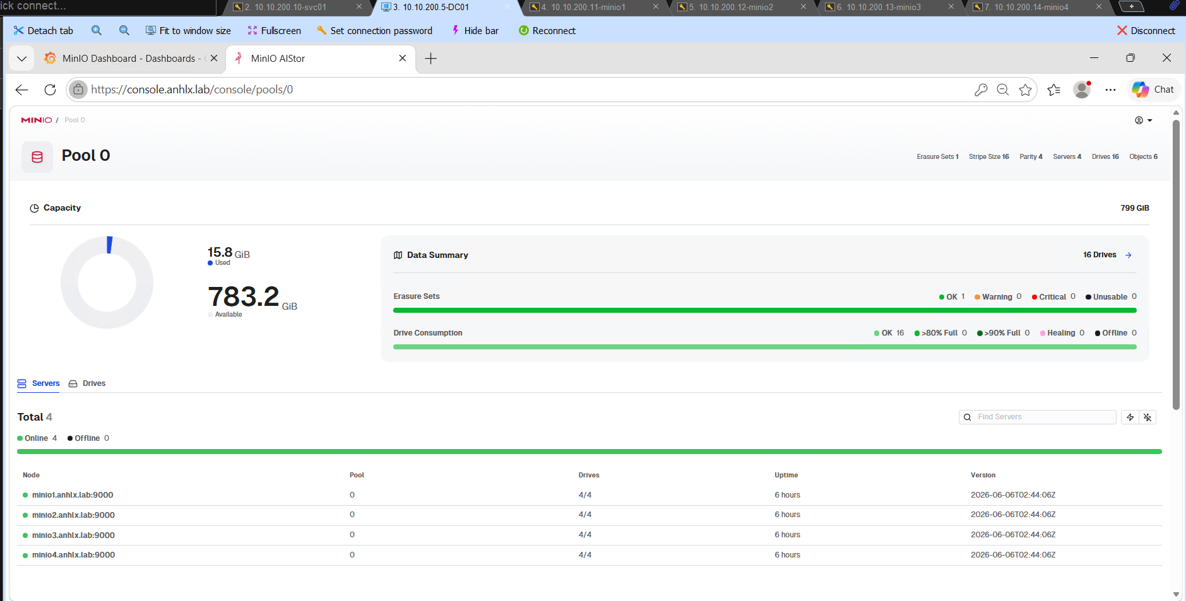The image size is (1186, 601).
Task: Click the Find Servers search field
Action: click(1038, 417)
